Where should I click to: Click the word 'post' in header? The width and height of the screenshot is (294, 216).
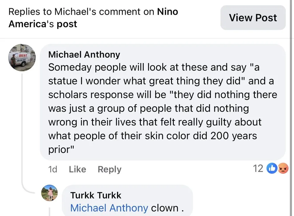click(67, 24)
